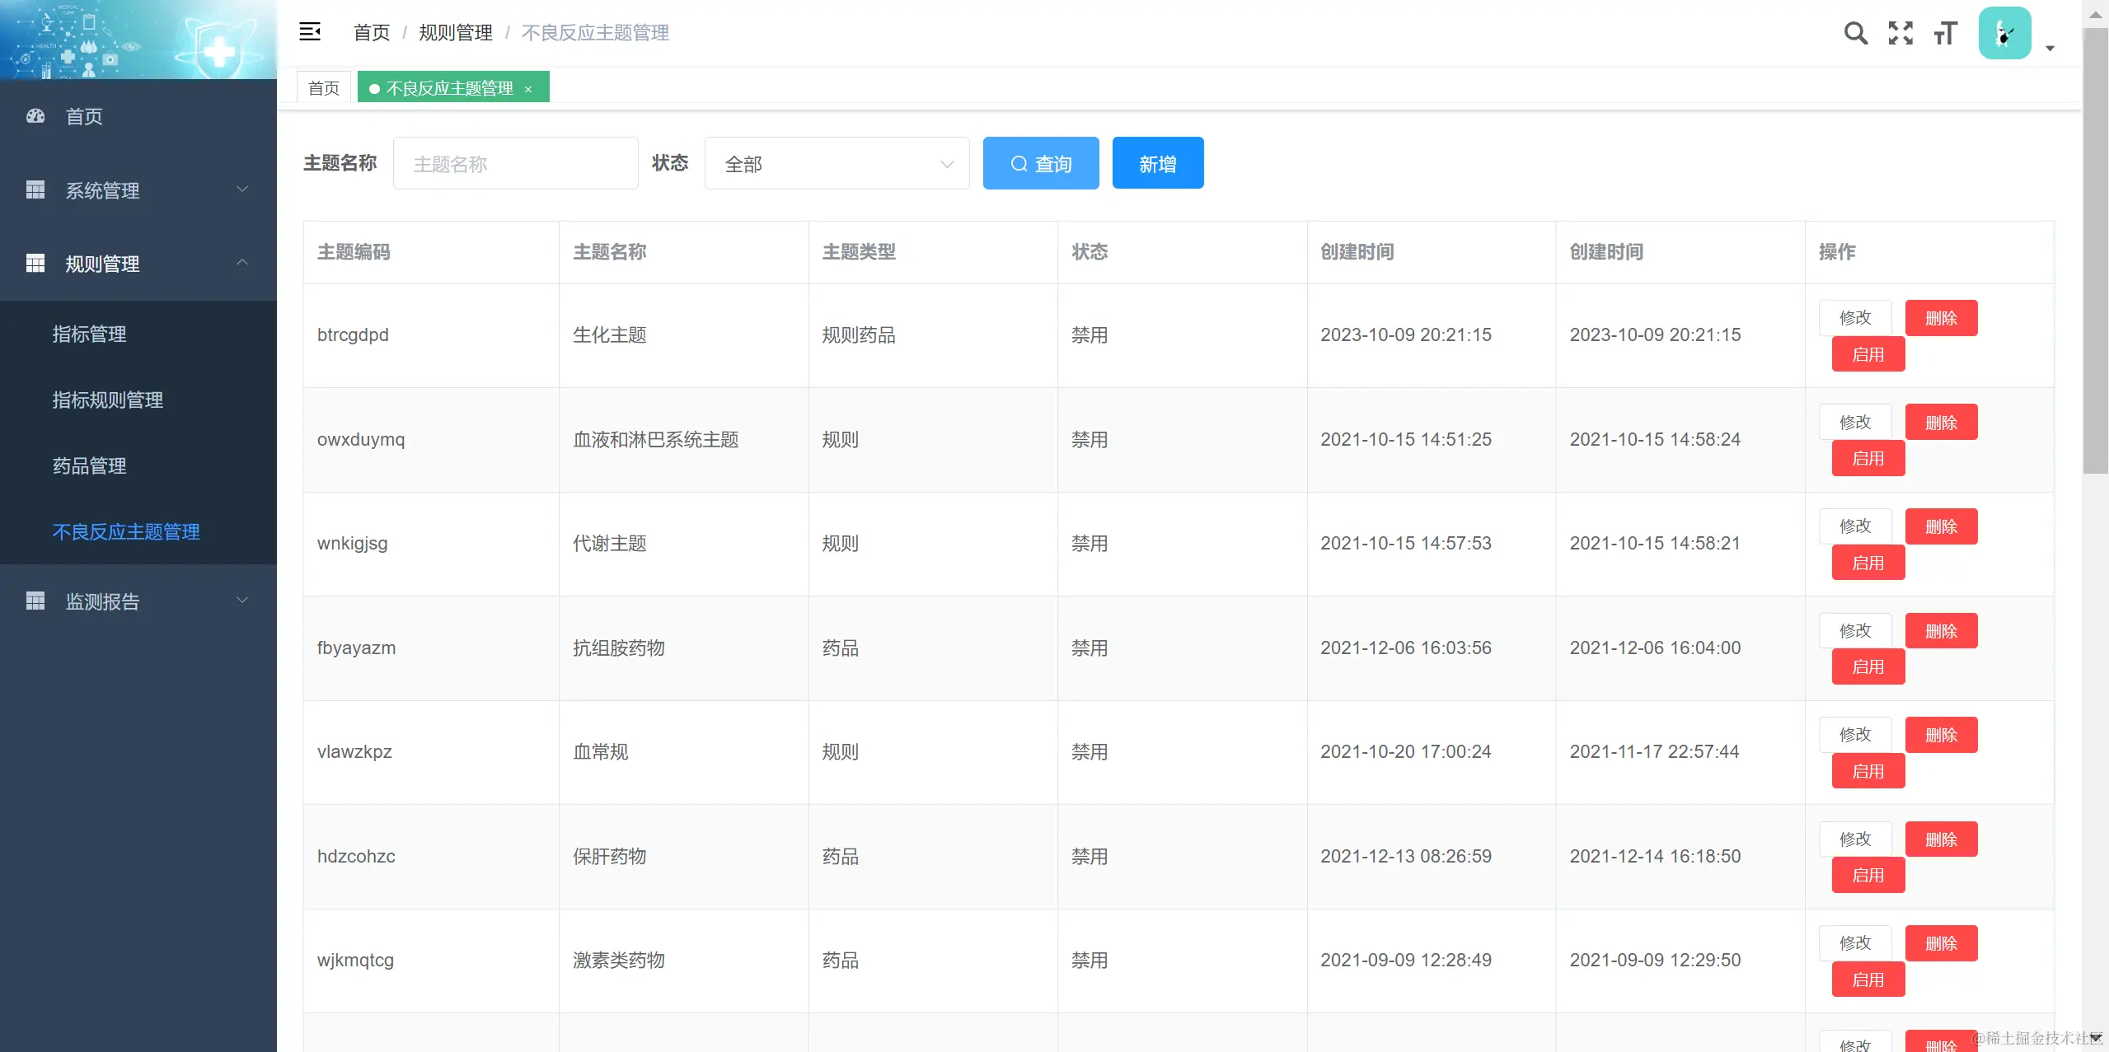Click the 系统管理 grid icon
This screenshot has width=2109, height=1052.
pos(35,190)
